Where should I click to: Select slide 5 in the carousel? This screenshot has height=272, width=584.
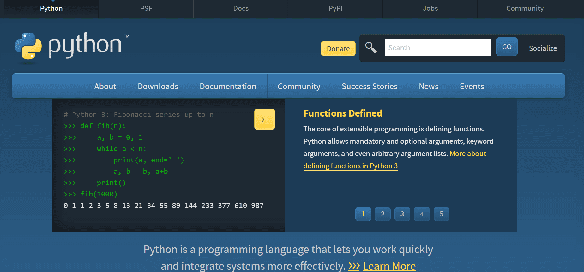(442, 214)
